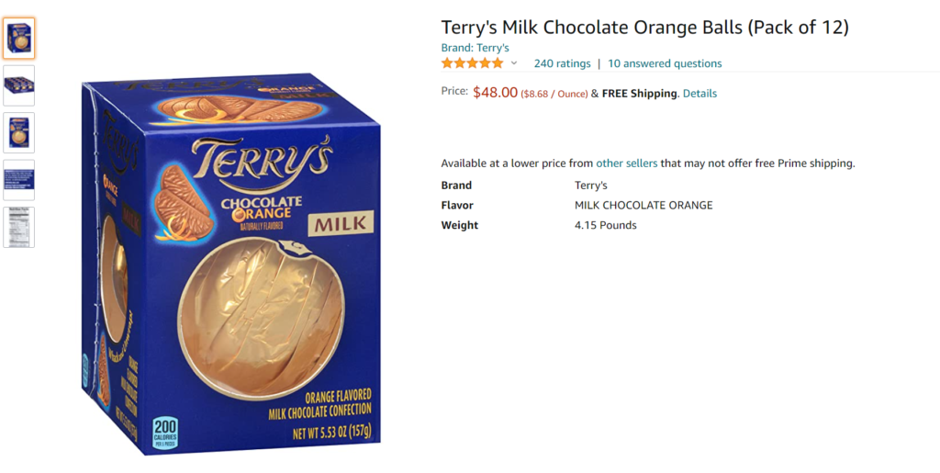Screen dimensions: 940x473
Task: Open the 240 ratings link
Action: pyautogui.click(x=562, y=63)
